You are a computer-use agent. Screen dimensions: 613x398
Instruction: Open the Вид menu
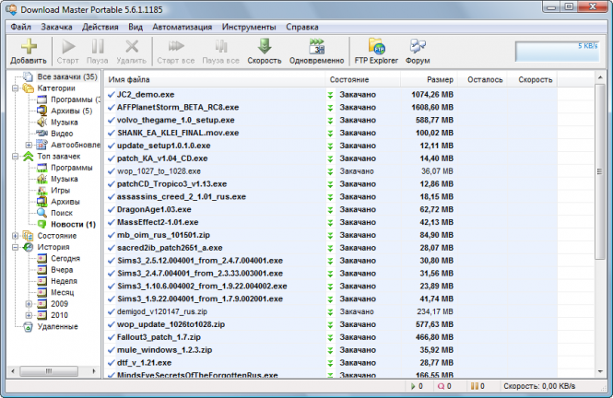(x=136, y=27)
